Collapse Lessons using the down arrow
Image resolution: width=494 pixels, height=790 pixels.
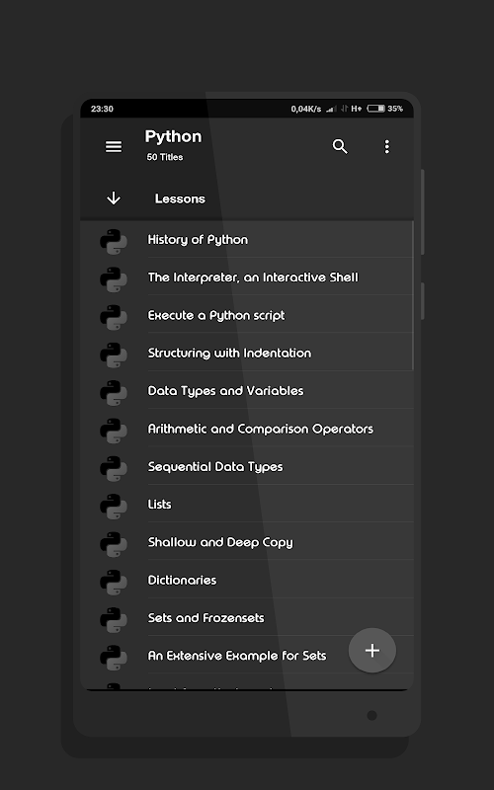(x=114, y=198)
